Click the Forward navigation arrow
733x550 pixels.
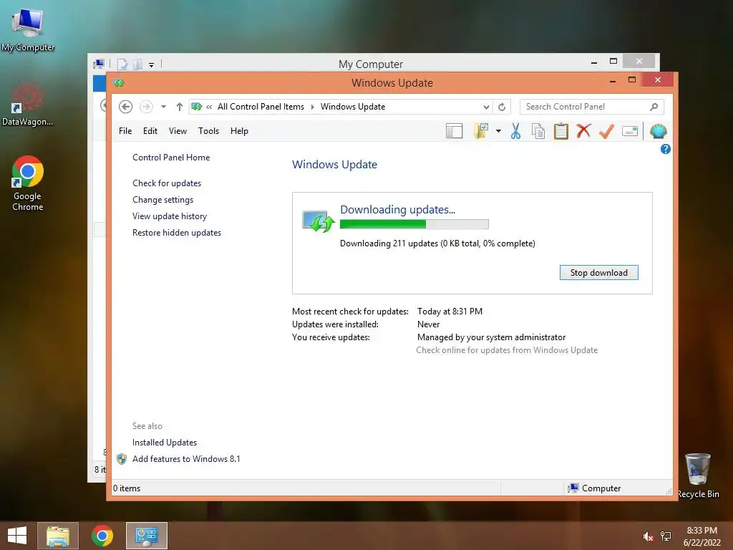pyautogui.click(x=146, y=107)
